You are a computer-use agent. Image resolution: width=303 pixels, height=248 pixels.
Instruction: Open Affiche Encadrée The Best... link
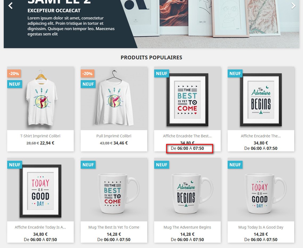[x=187, y=136]
